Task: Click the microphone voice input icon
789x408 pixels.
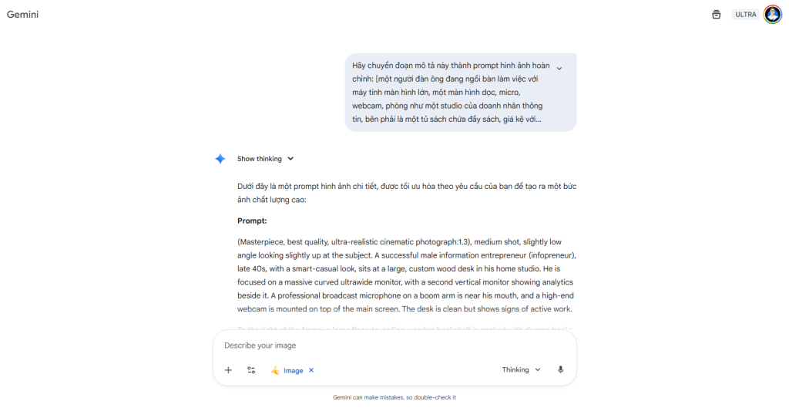Action: coord(560,370)
